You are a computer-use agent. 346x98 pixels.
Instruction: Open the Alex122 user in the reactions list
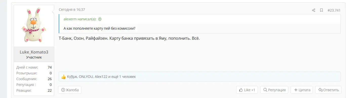coord(101,77)
